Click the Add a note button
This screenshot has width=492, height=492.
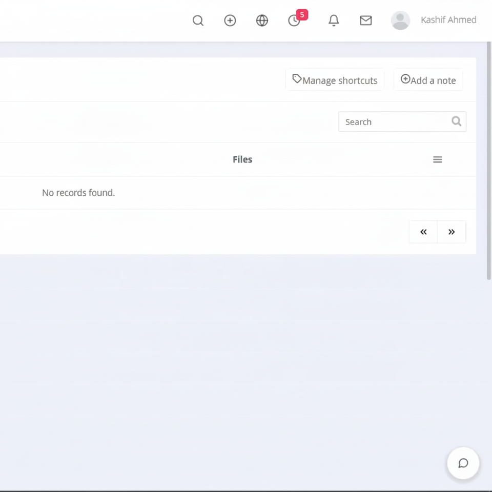pos(428,80)
